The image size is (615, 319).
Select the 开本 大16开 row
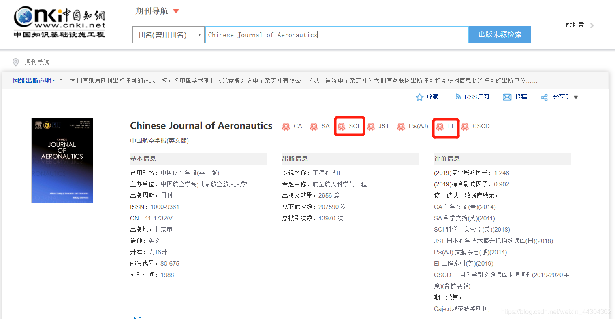(149, 252)
